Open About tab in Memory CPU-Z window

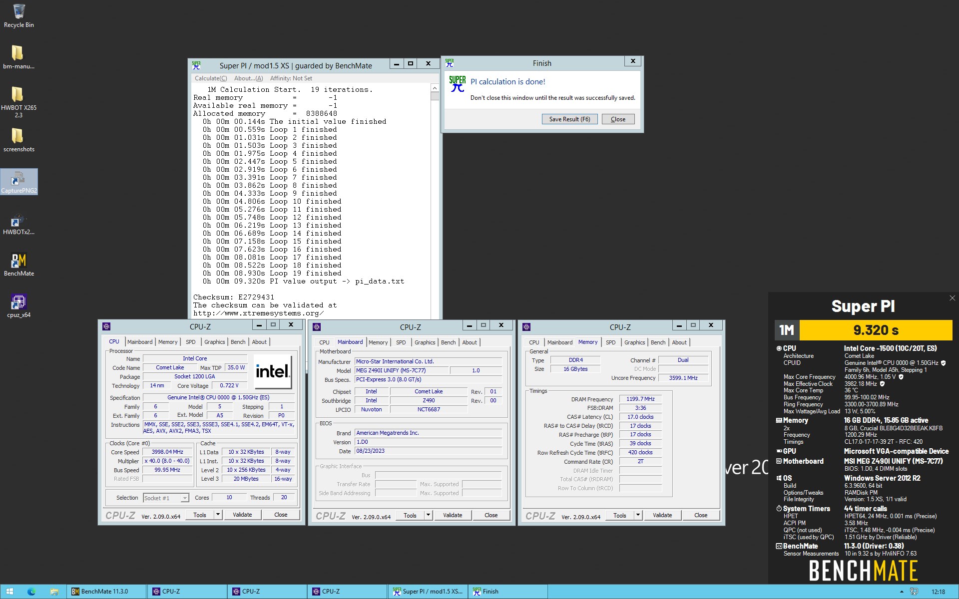click(679, 342)
